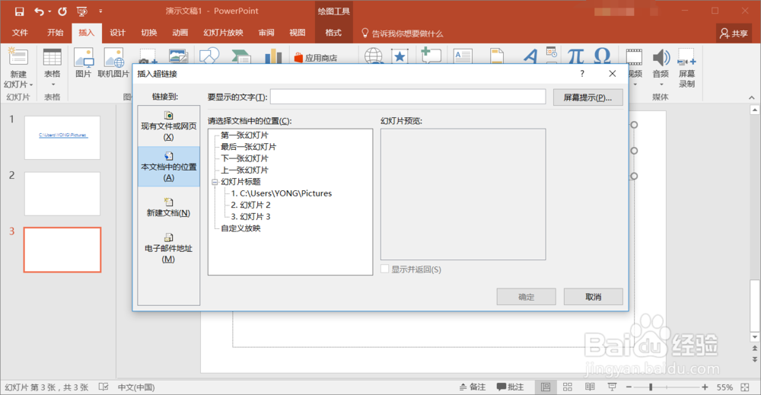
Task: Select 现有文件或网页 link option
Action: pos(168,126)
